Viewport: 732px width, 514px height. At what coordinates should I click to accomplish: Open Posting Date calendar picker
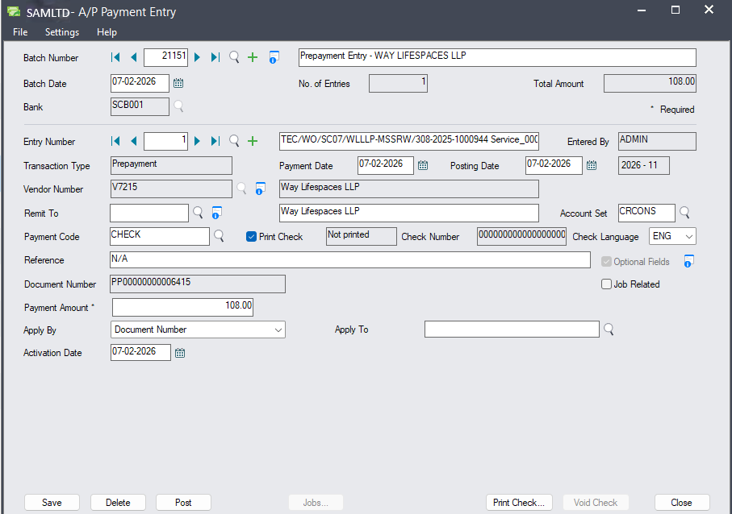592,165
